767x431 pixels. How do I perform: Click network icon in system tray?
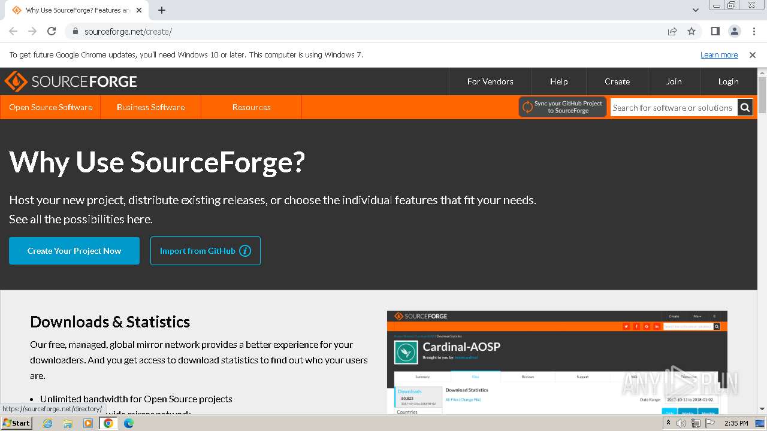[696, 423]
